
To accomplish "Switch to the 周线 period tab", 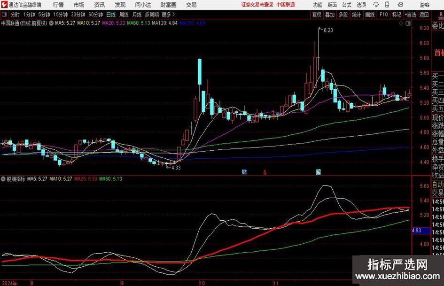I will (124, 15).
